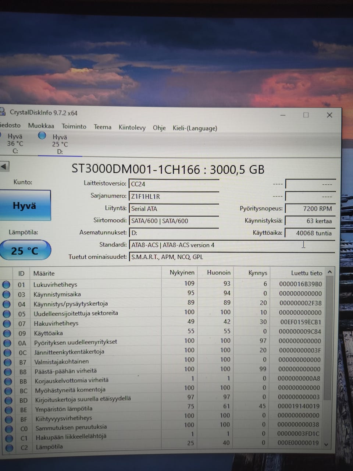
Task: Select the D: drive tab at 25 °C
Action: (x=60, y=144)
